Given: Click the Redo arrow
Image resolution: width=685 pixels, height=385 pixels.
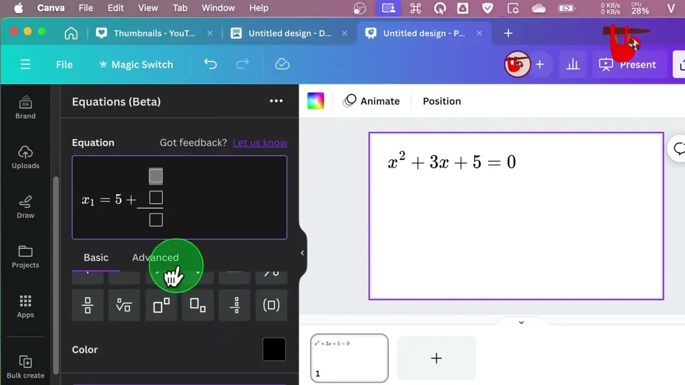Looking at the screenshot, I should pyautogui.click(x=242, y=64).
